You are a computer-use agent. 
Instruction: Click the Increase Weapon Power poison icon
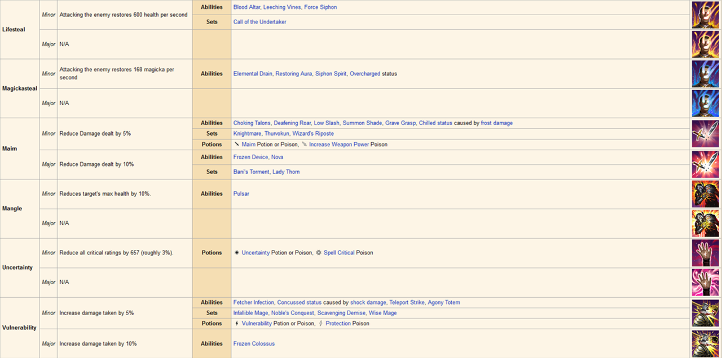pyautogui.click(x=304, y=144)
